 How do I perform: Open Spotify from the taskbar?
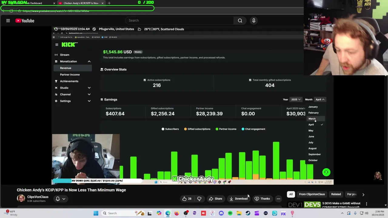pyautogui.click(x=230, y=213)
